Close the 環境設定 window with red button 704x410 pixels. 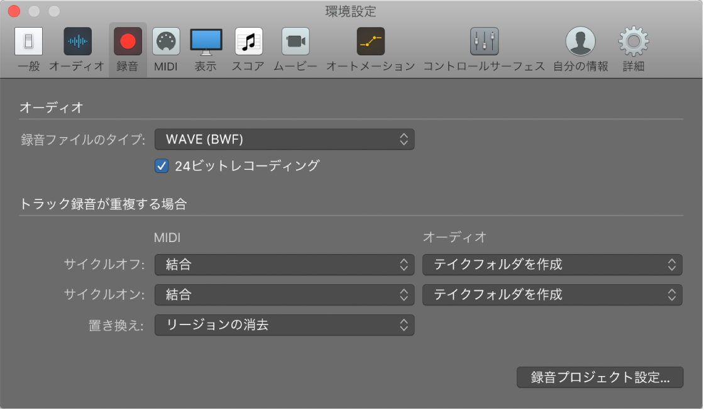[x=14, y=11]
